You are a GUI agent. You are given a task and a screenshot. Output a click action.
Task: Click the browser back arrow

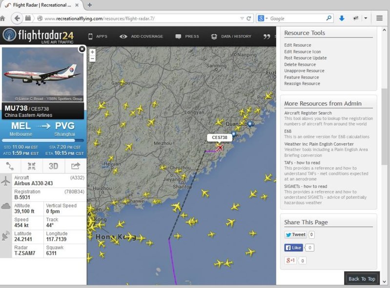[x=17, y=19]
